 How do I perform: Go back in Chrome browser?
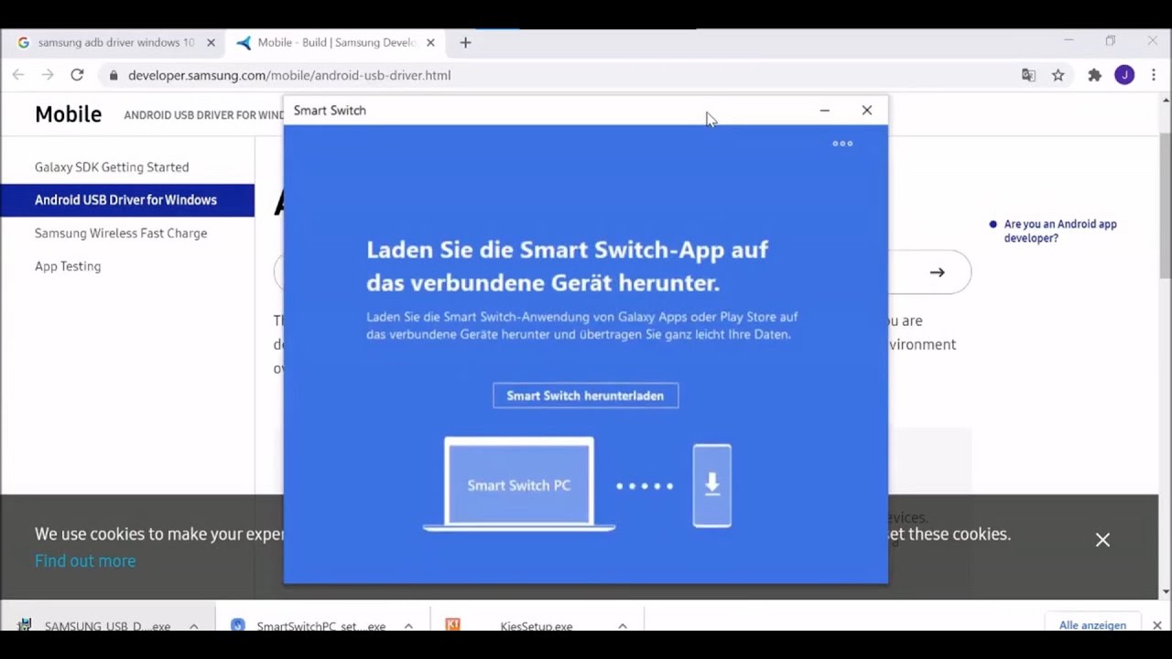tap(18, 75)
